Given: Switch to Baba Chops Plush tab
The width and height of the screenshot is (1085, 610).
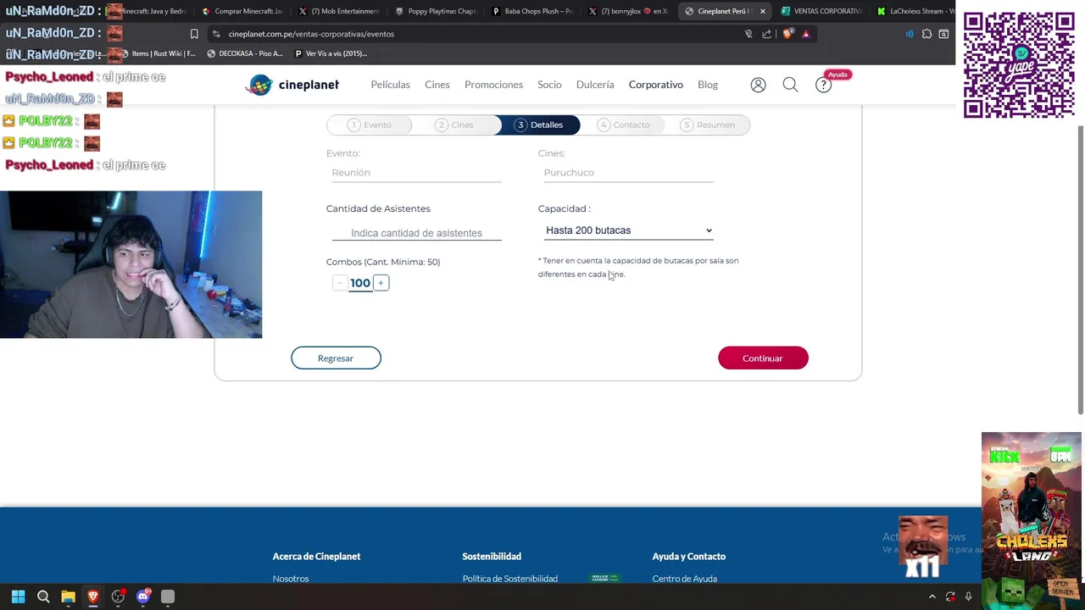Looking at the screenshot, I should pos(531,11).
